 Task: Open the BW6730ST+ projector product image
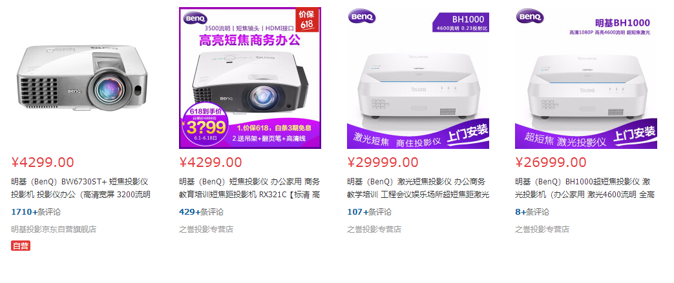pyautogui.click(x=81, y=78)
